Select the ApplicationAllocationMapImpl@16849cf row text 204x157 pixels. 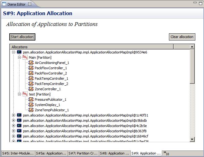[86, 136]
